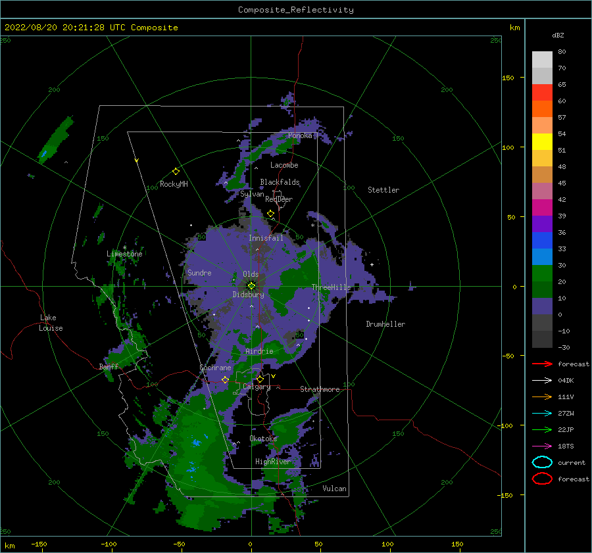Click the red 'forecast' ellipse icon
This screenshot has width=592, height=553.
pos(542,479)
